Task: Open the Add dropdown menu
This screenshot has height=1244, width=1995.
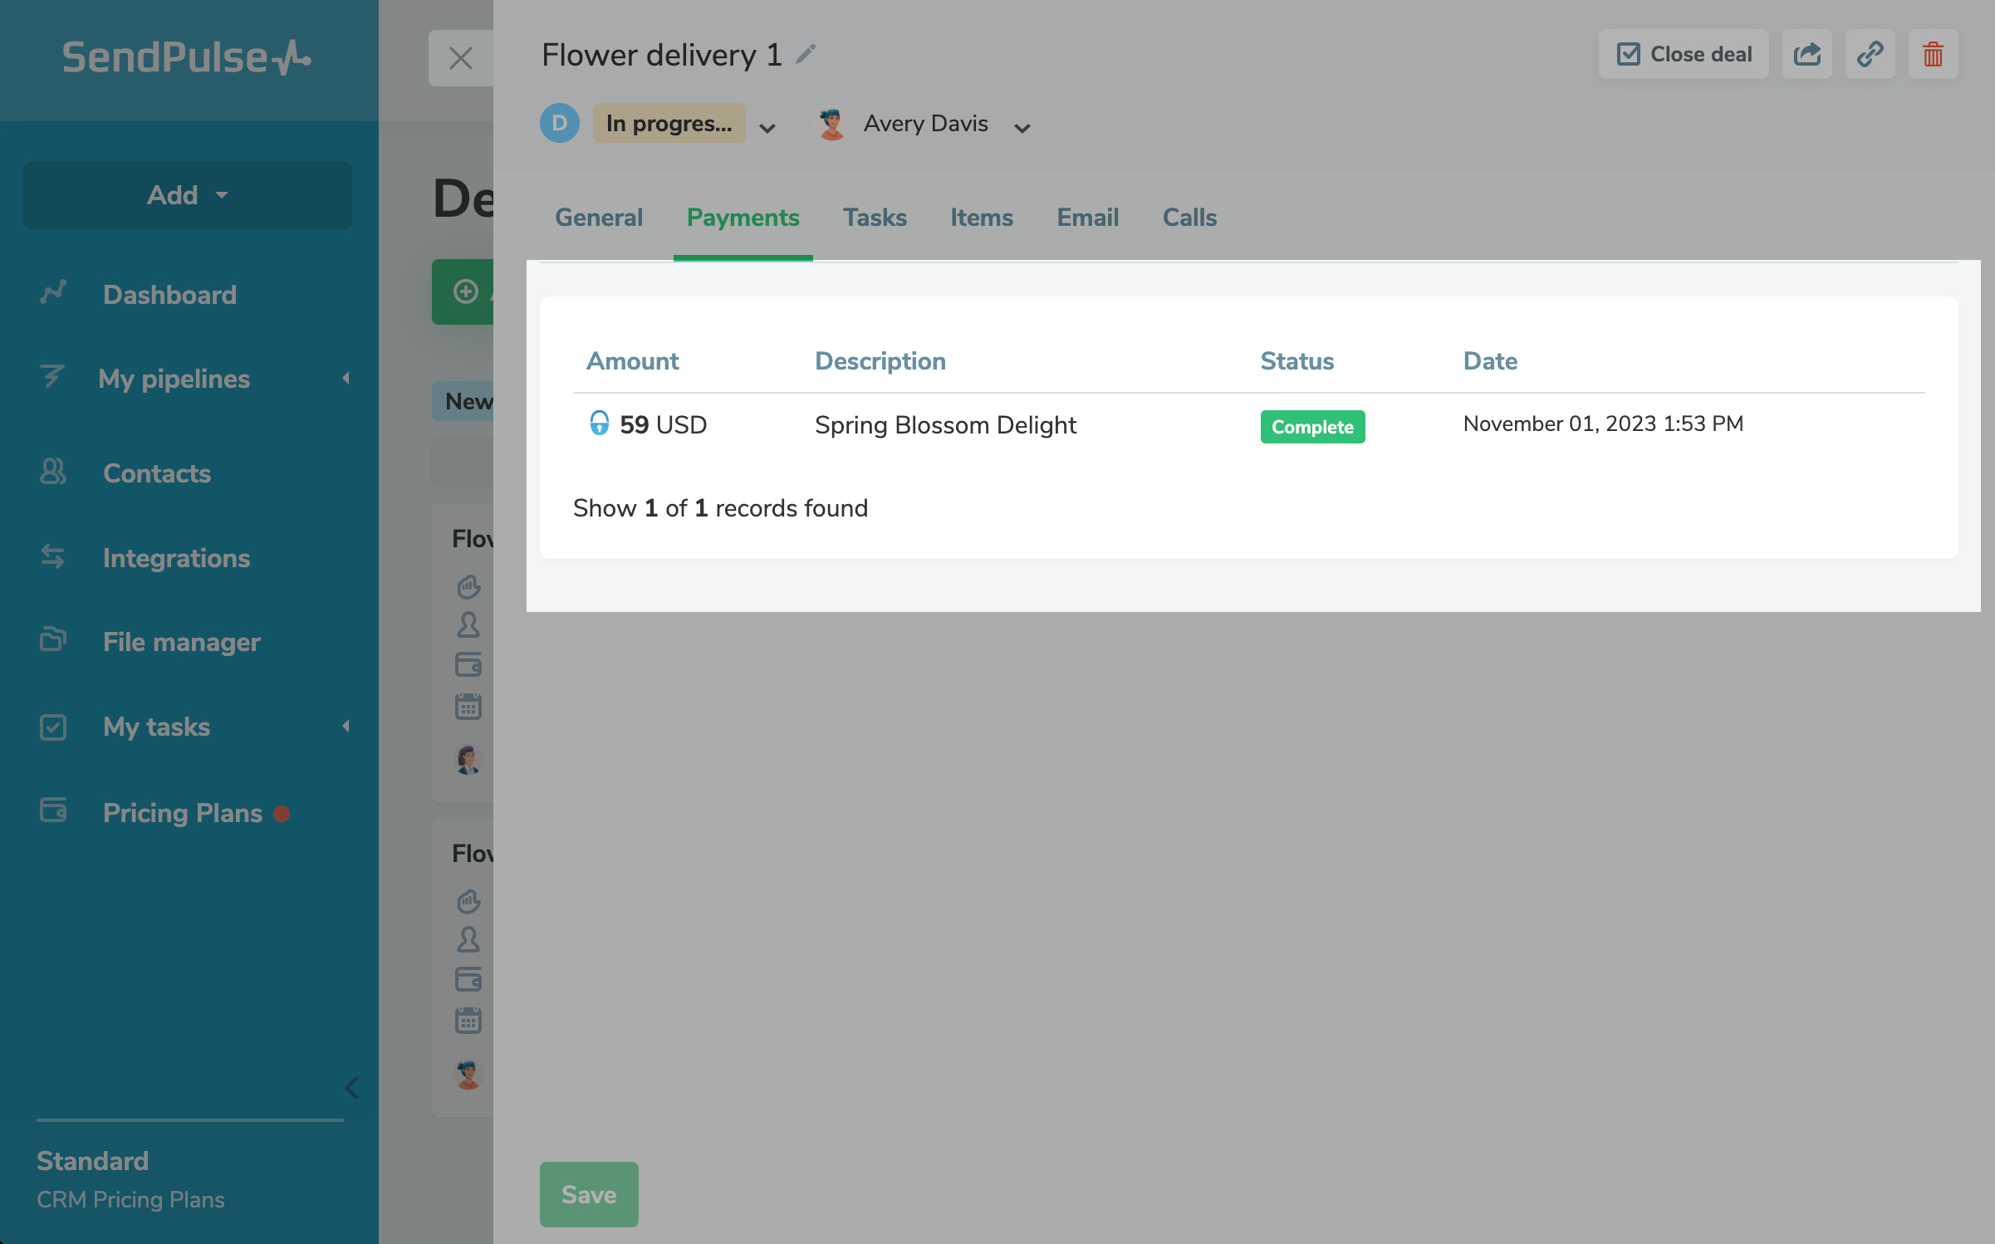Action: (x=188, y=195)
